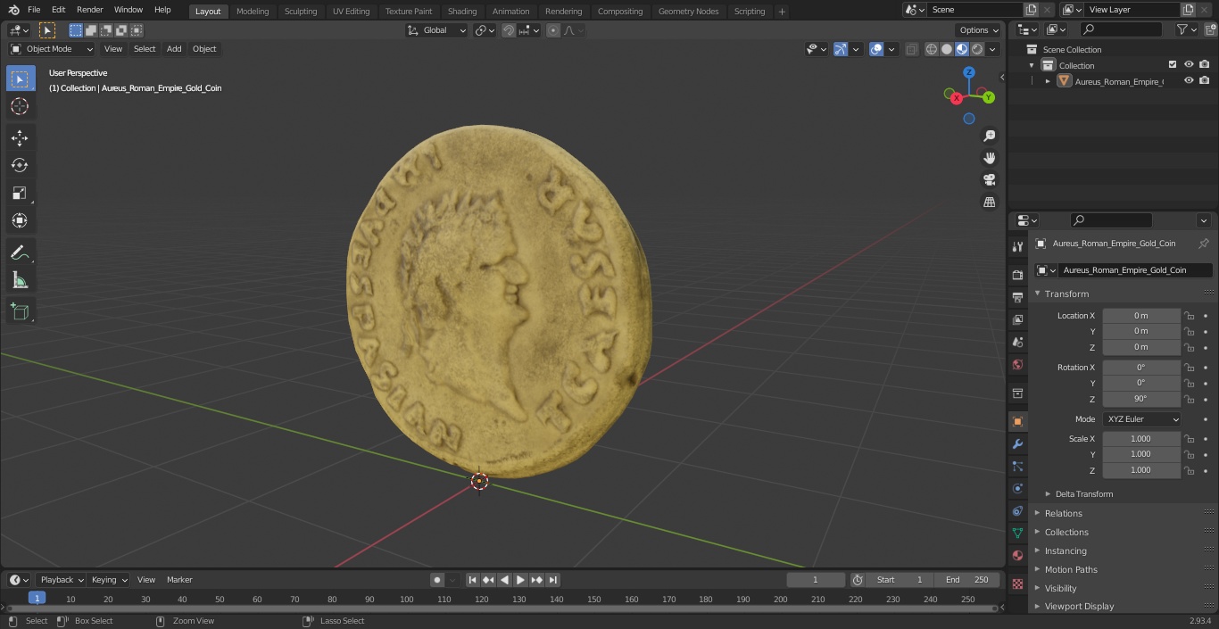Jump to the timeline end frame button
1219x629 pixels.
coord(552,580)
